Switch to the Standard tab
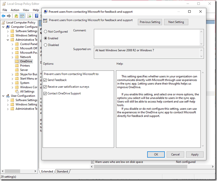This screenshot has height=181, width=217. coord(62,171)
